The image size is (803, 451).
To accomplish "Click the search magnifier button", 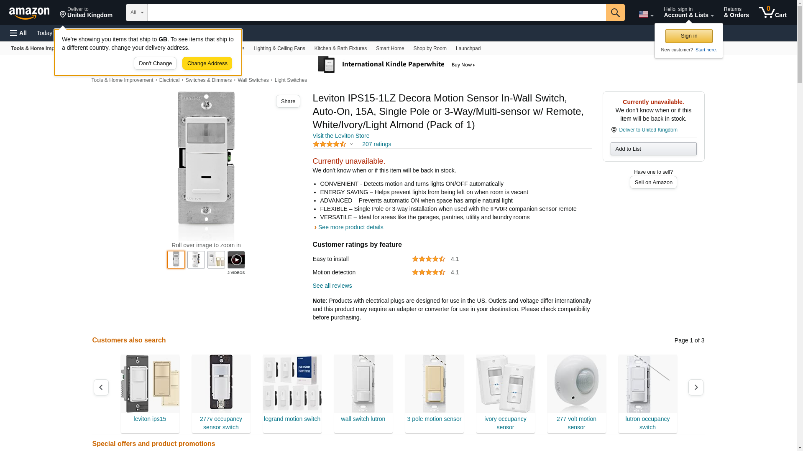I will pos(615,13).
